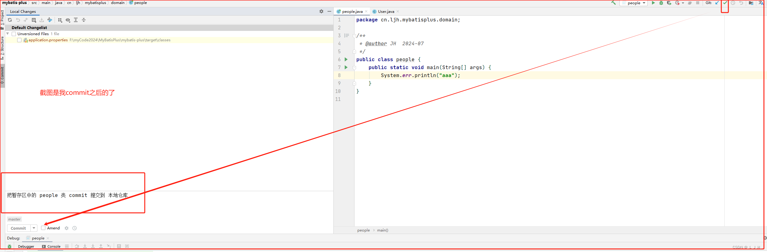Viewport: 767px width, 252px height.
Task: Close the people debug session tab
Action: (x=48, y=238)
